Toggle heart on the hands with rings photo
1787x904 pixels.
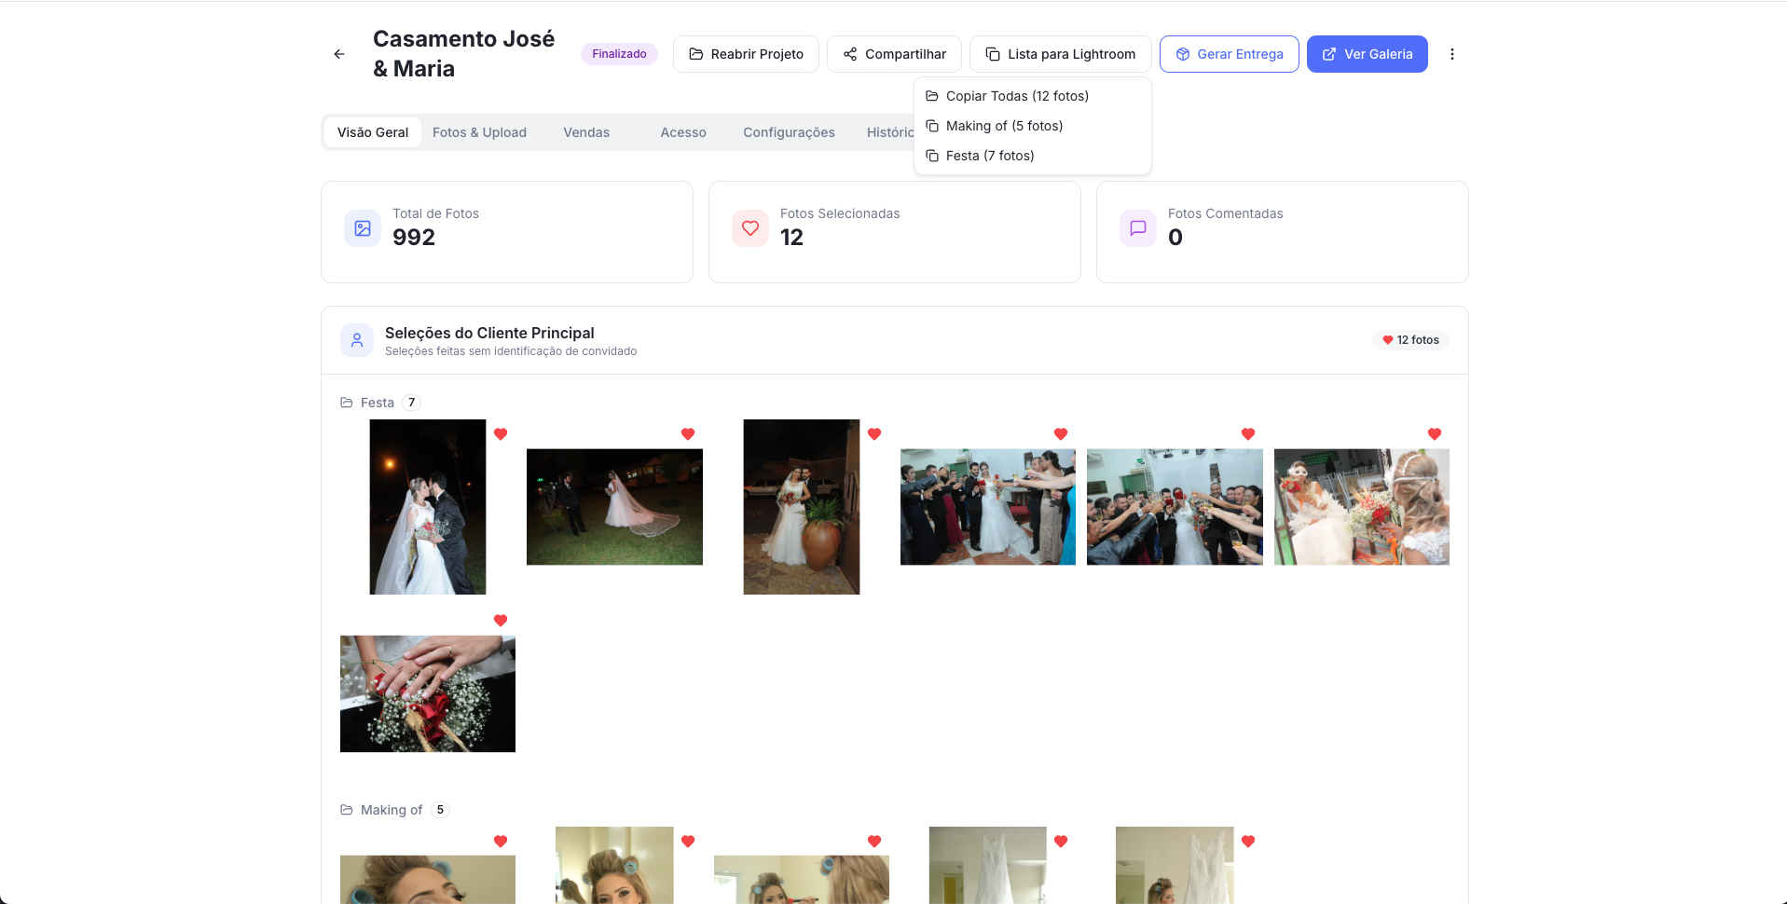[501, 621]
